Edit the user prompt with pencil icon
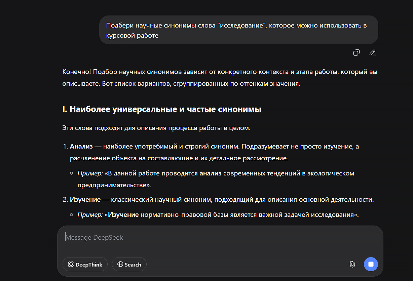413x281 pixels. pos(372,52)
